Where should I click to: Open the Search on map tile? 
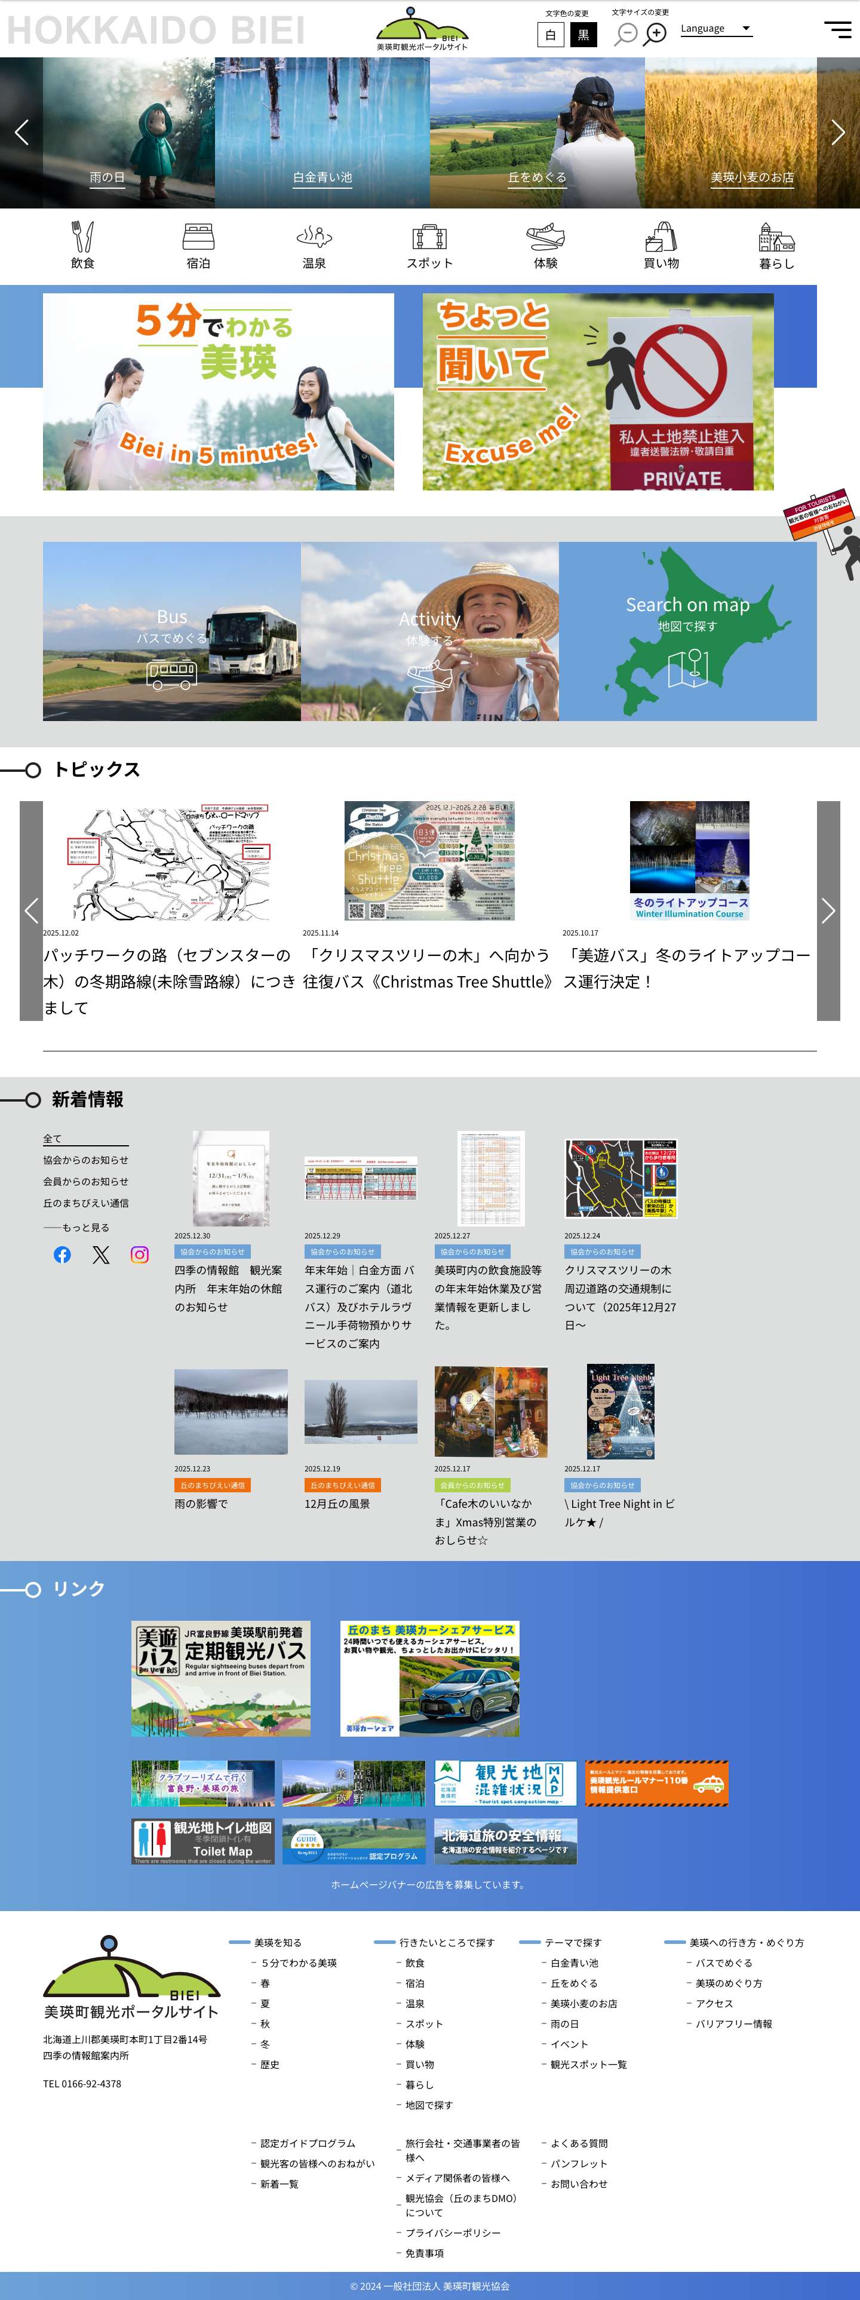point(687,631)
